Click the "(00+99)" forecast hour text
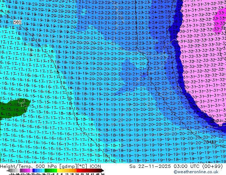Image resolution: width=226 pixels, height=175 pixels. point(213,166)
